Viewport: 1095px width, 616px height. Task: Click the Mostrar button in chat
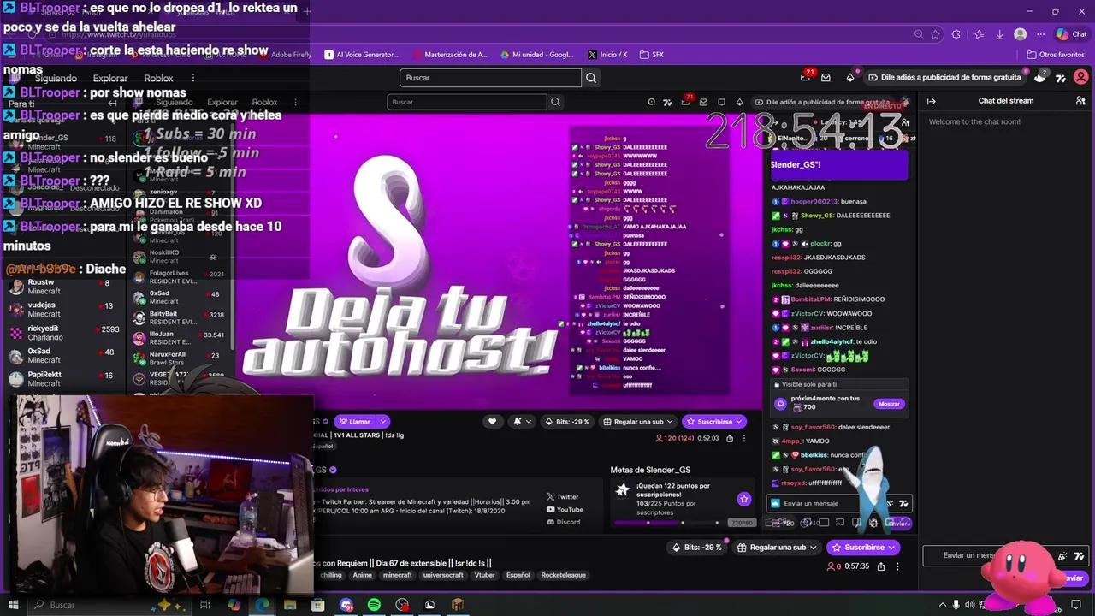tap(889, 404)
